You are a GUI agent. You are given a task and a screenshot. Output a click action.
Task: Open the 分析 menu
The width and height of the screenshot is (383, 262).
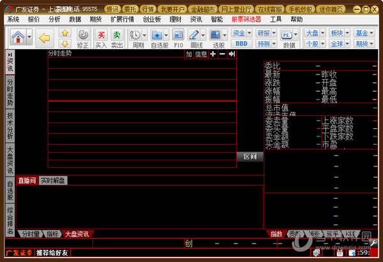pyautogui.click(x=54, y=19)
